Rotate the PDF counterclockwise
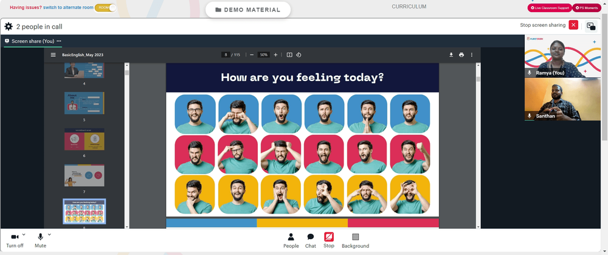Screen dimensions: 608x255 (x=299, y=55)
